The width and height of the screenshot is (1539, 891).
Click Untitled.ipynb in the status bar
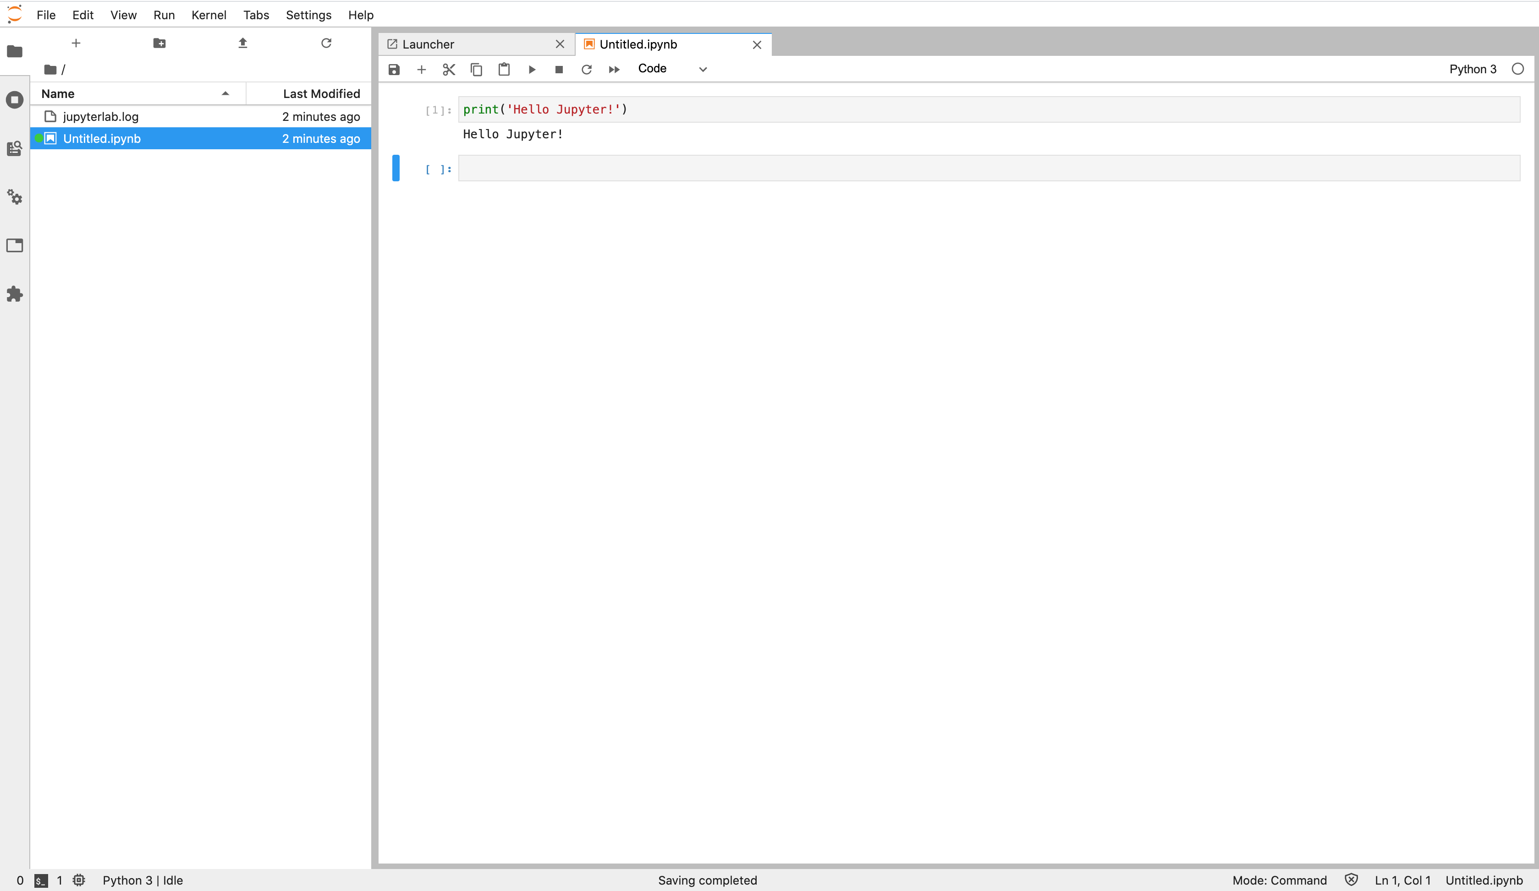click(1484, 880)
